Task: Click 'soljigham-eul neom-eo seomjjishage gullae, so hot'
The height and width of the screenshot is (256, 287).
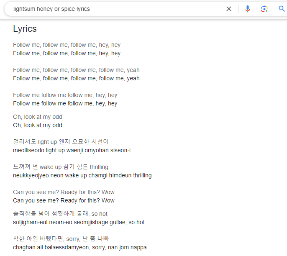Action: pos(79,222)
